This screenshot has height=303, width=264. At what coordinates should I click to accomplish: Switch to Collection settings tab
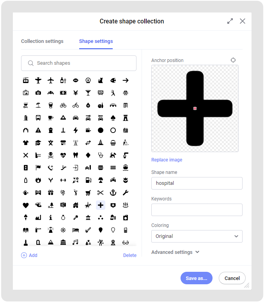point(42,41)
